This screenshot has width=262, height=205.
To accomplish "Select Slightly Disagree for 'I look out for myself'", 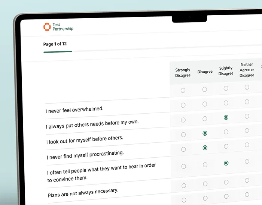I will [226, 132].
